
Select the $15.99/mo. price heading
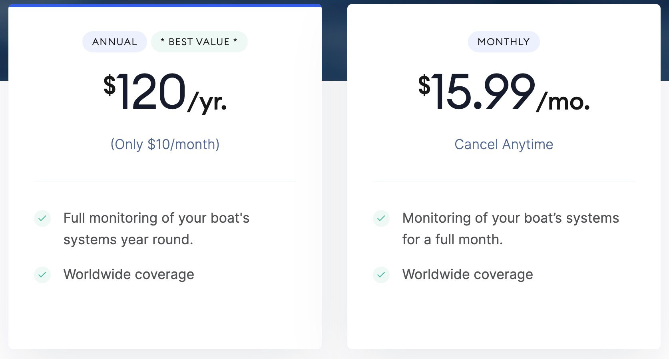(x=504, y=92)
